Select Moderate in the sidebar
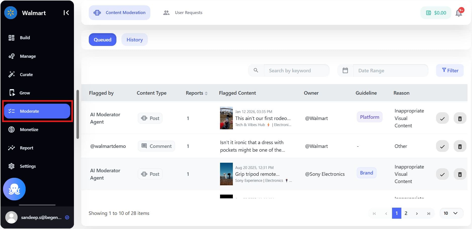Image resolution: width=472 pixels, height=229 pixels. (x=37, y=111)
